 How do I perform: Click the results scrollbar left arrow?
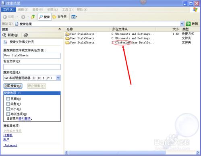pos(66,152)
